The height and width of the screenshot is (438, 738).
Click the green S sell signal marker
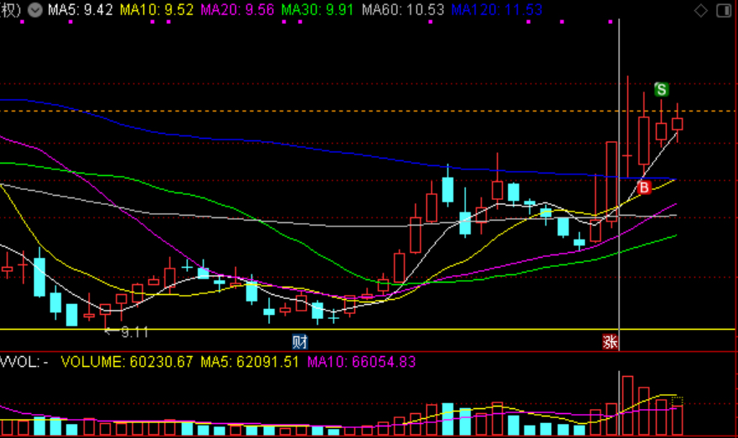pyautogui.click(x=661, y=89)
